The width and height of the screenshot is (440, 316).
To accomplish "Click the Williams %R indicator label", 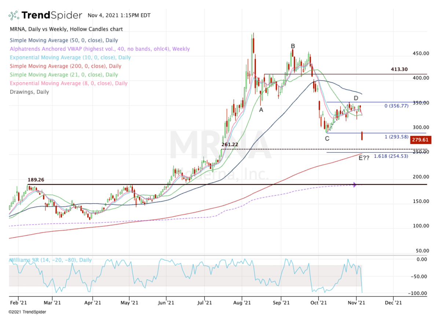I will (x=51, y=260).
